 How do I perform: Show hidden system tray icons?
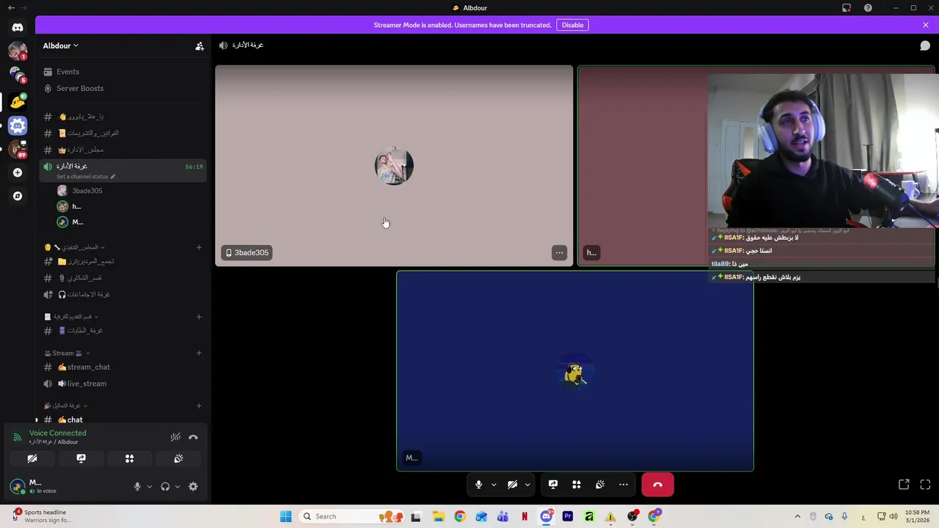797,516
